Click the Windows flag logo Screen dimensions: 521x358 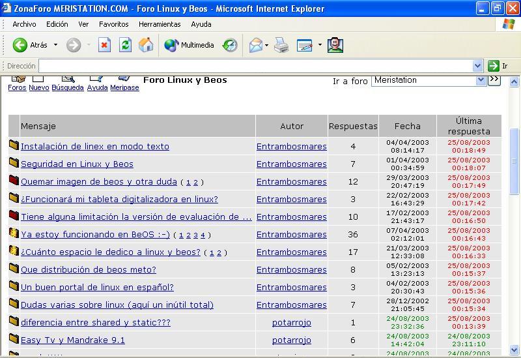[509, 24]
